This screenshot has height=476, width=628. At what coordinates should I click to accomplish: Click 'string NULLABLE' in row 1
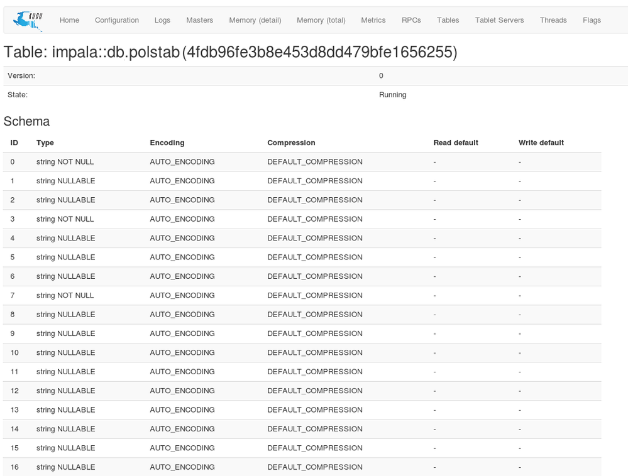65,181
